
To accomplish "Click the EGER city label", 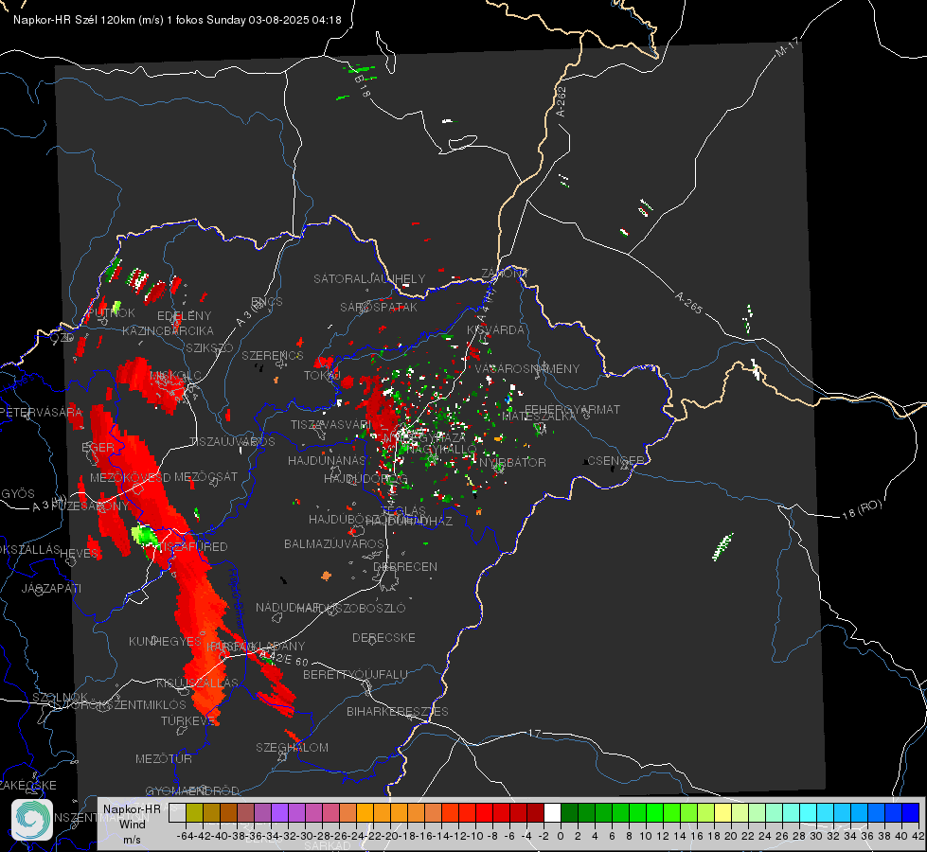I will tap(98, 448).
